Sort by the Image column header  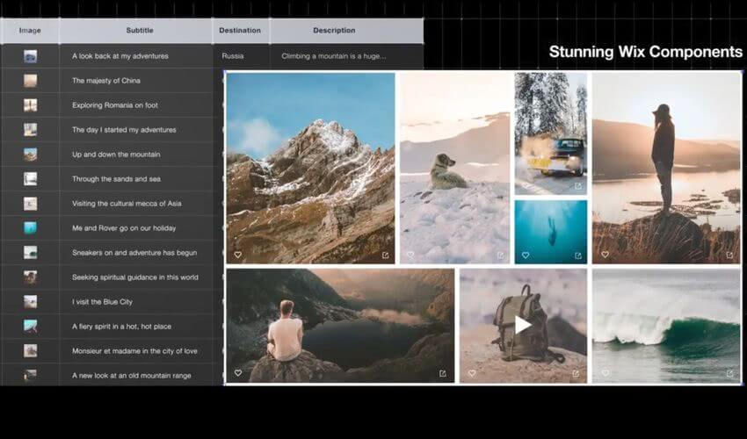click(30, 31)
